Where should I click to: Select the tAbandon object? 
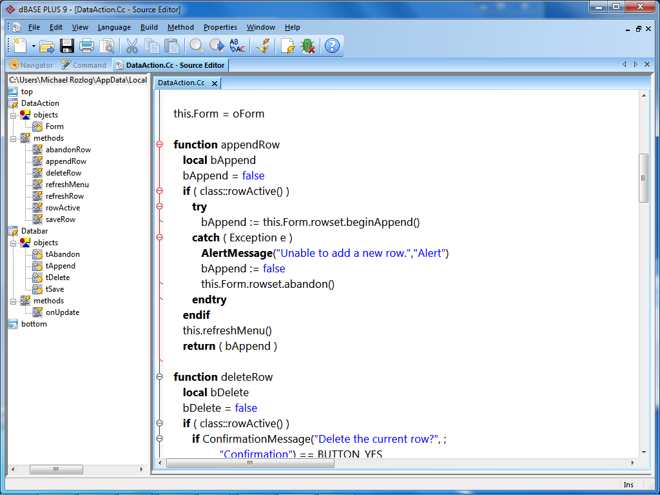pos(63,254)
